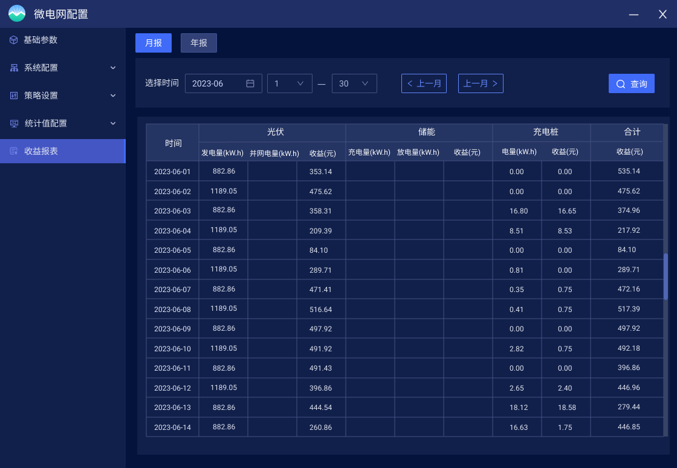Viewport: 677px width, 468px height.
Task: Click the 策略设置 icon in the sidebar
Action: pyautogui.click(x=13, y=96)
